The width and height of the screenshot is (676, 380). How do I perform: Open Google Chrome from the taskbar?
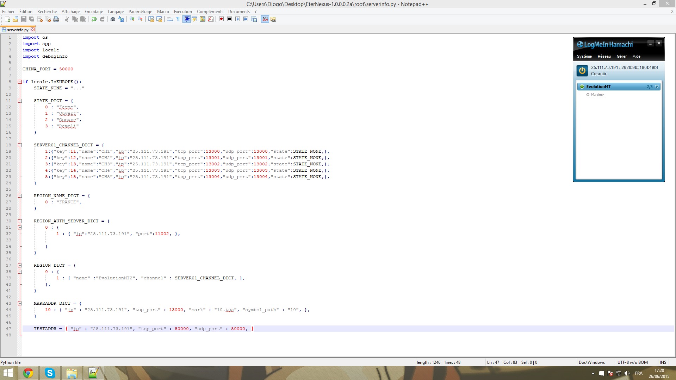(28, 373)
